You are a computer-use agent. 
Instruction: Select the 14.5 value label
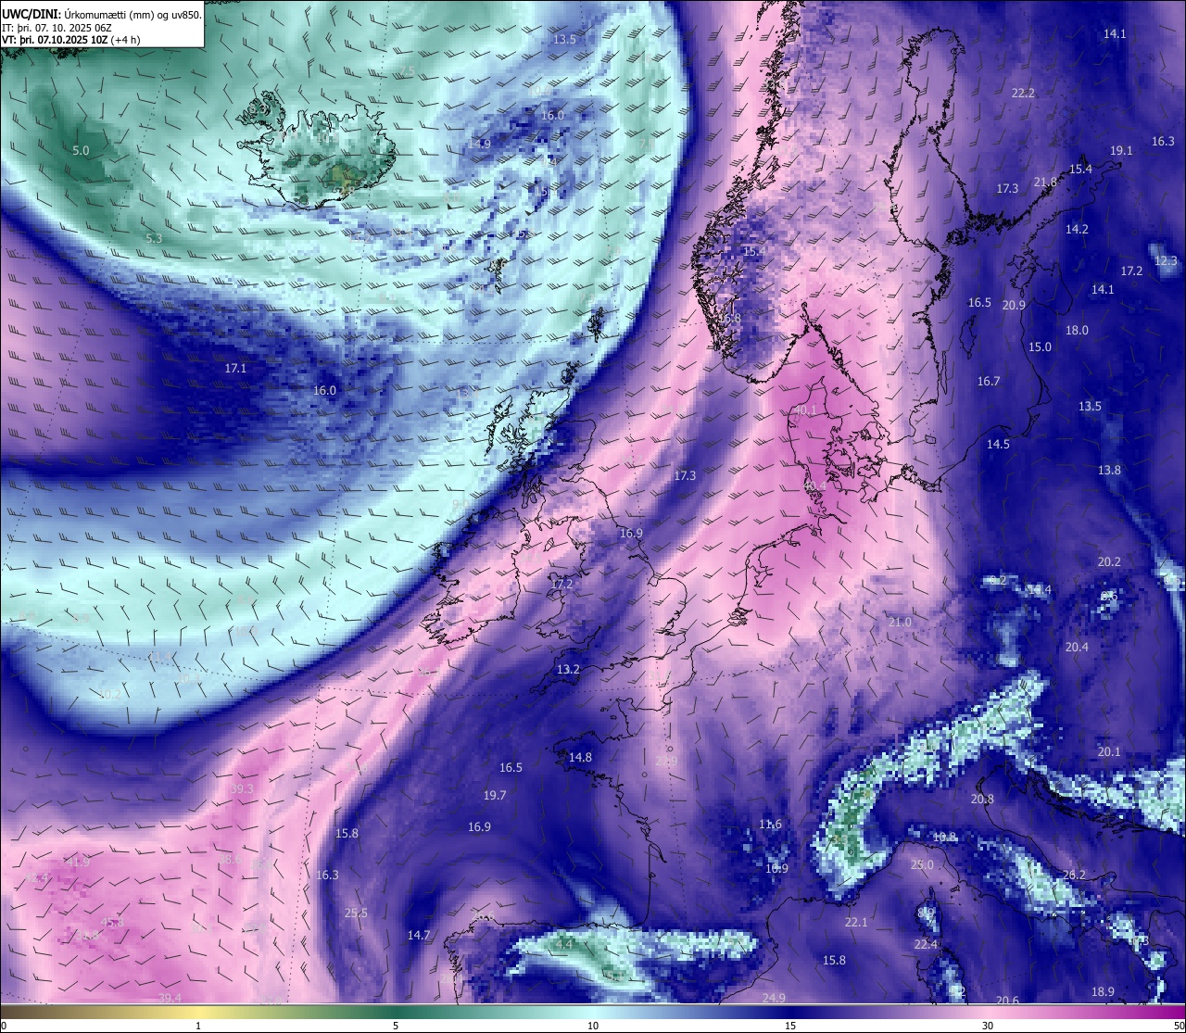click(998, 444)
